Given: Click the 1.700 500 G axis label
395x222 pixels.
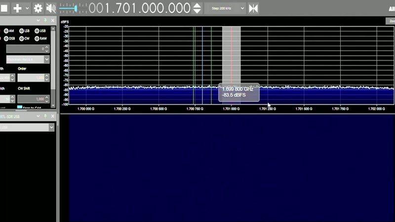Looking at the screenshot, I should coord(158,109).
